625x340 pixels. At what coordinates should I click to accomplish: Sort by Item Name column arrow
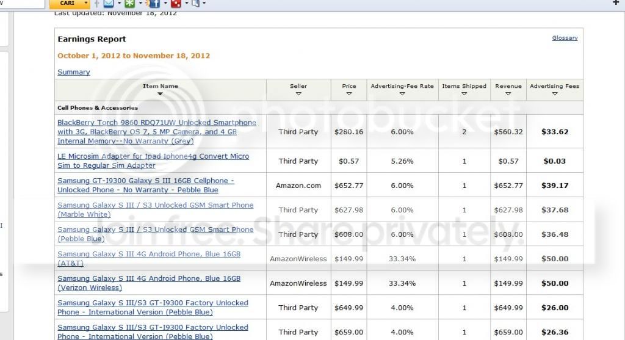pos(160,94)
